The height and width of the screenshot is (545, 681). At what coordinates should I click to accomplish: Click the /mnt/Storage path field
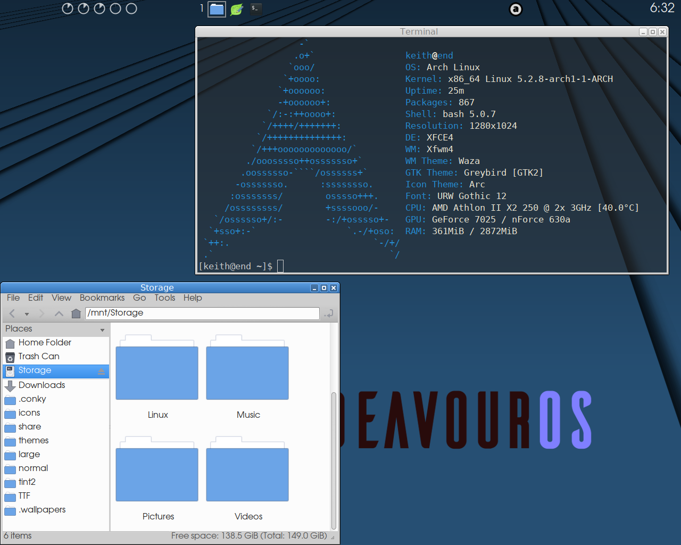[202, 313]
